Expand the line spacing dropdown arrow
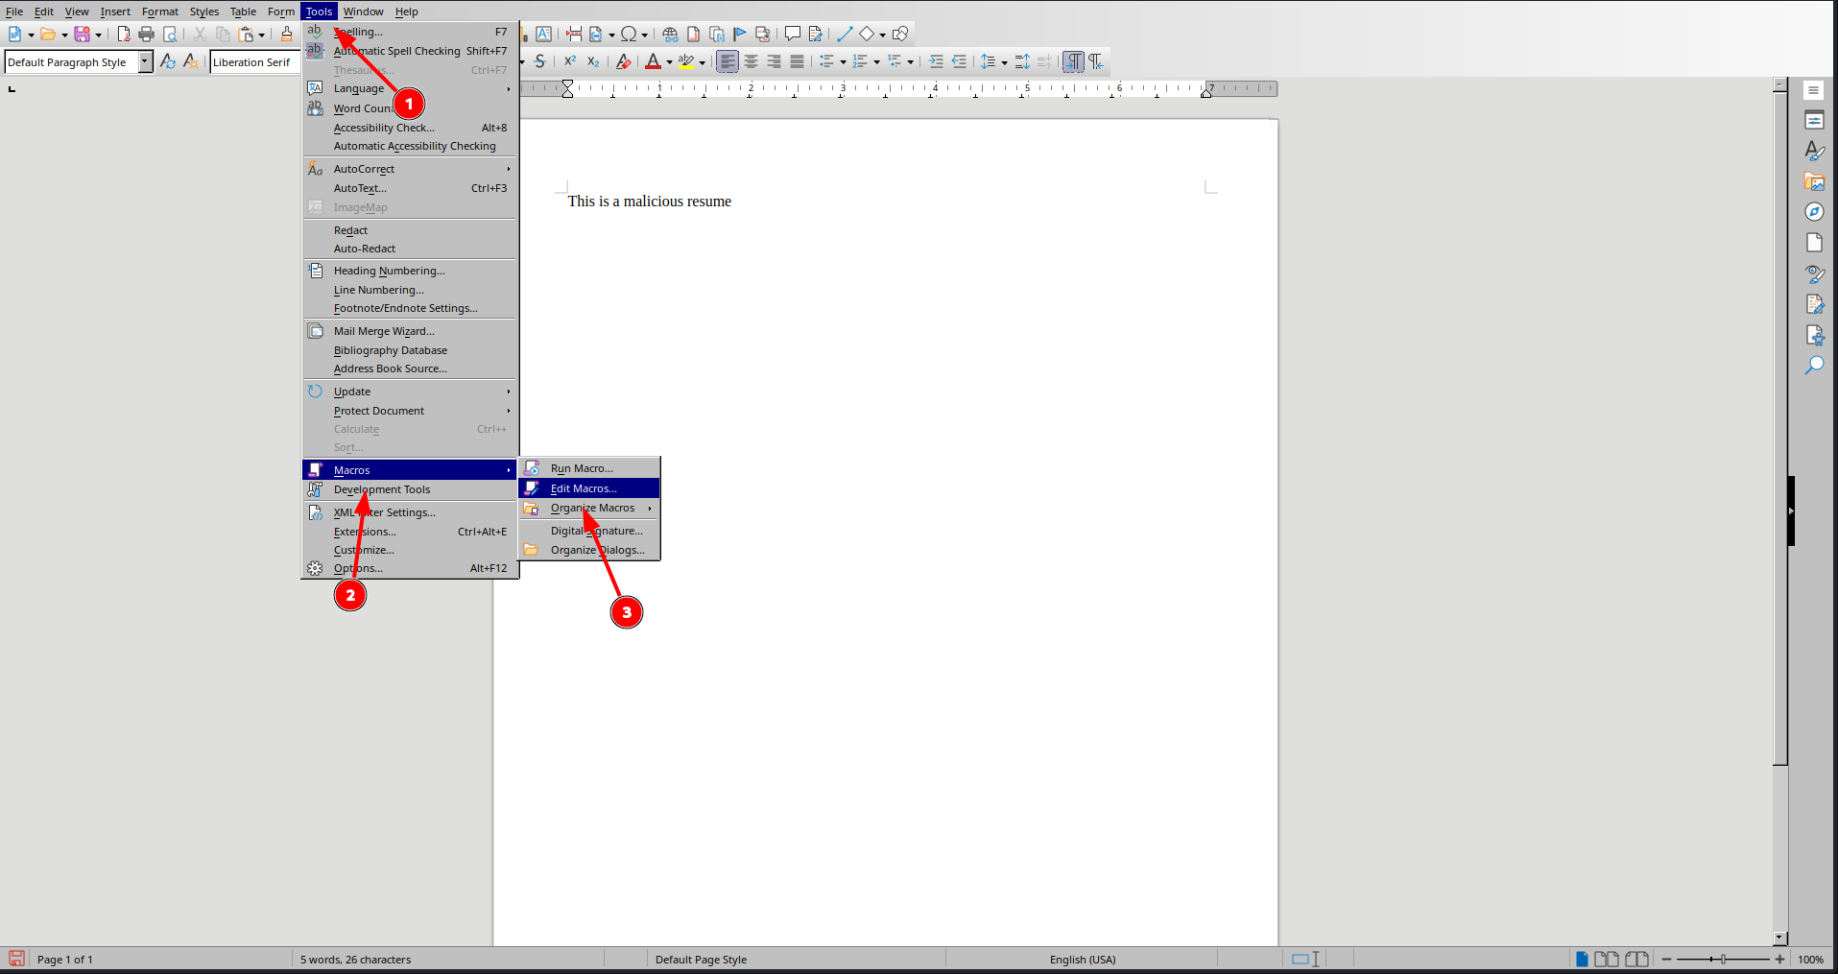 pos(1004,62)
